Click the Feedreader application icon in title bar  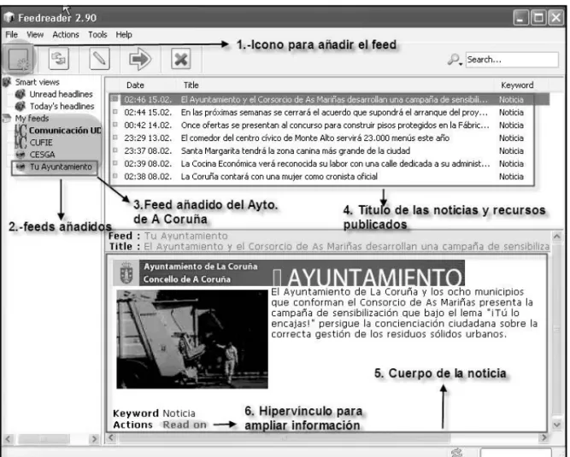9,17
